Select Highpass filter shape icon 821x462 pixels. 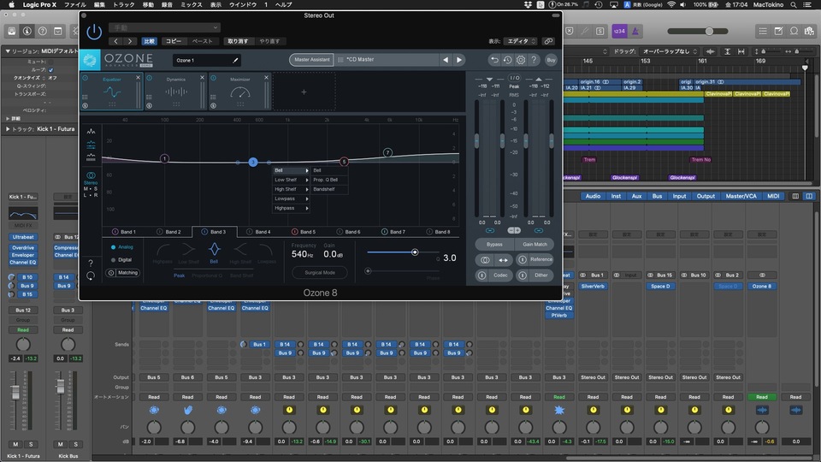click(162, 252)
